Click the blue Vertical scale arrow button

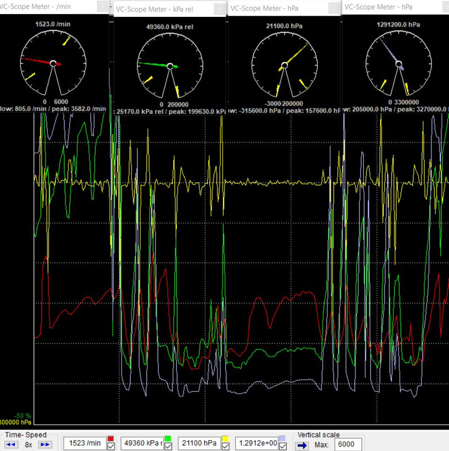302,445
